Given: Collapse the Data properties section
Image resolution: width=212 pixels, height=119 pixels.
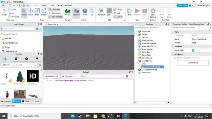Looking at the screenshot, I should click(x=172, y=32).
